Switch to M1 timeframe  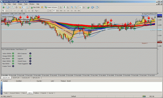pos(50,11)
